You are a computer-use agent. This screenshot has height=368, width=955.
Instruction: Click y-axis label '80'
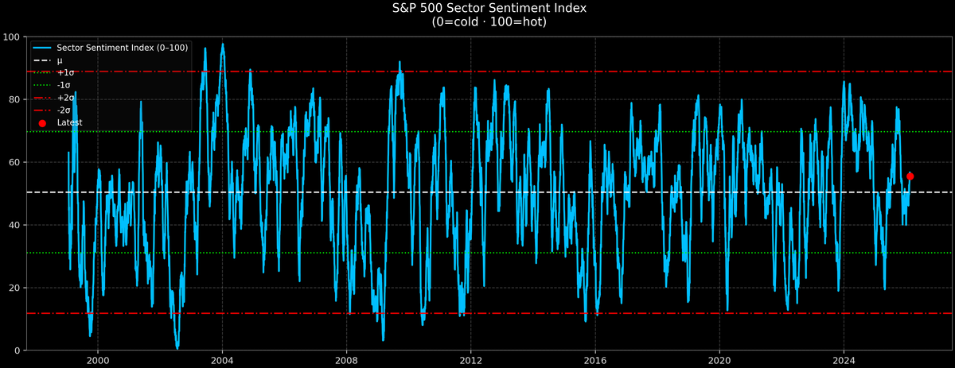pyautogui.click(x=15, y=100)
